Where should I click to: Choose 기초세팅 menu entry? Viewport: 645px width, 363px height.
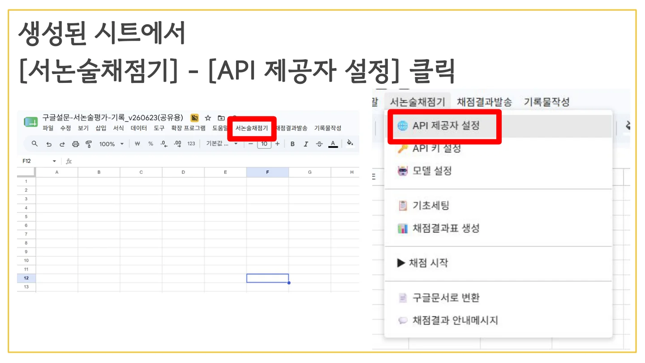499,206
